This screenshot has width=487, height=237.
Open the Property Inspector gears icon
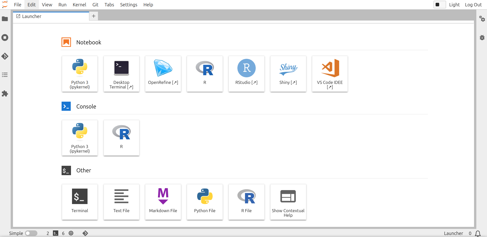(482, 19)
